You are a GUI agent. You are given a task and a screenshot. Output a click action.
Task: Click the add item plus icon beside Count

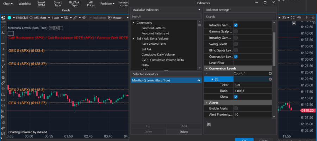(x=270, y=73)
